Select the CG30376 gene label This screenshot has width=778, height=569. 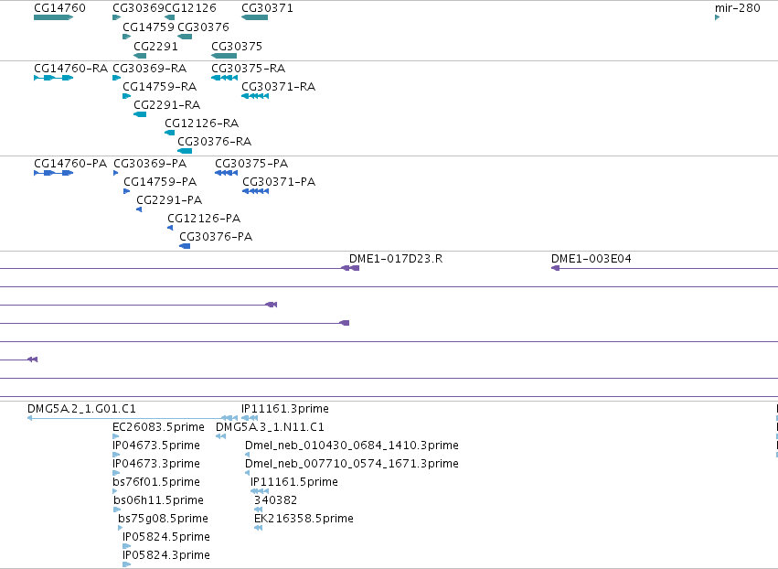204,27
